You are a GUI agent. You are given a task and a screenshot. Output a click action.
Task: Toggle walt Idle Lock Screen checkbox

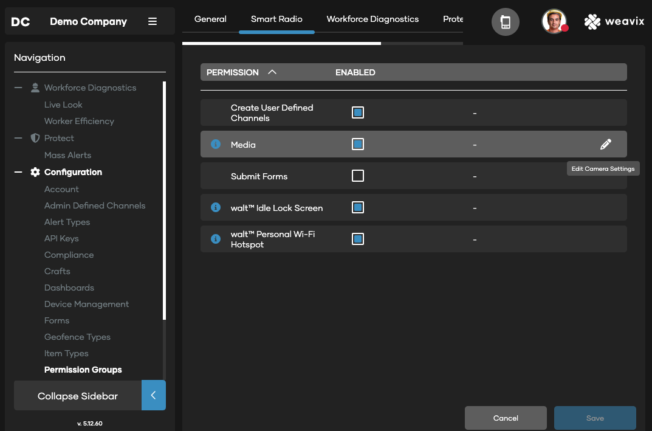pyautogui.click(x=358, y=207)
